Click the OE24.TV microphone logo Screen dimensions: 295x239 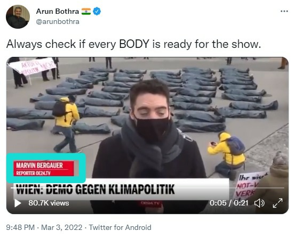[x=150, y=203]
